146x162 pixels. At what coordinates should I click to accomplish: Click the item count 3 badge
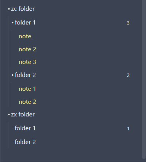pos(128,23)
